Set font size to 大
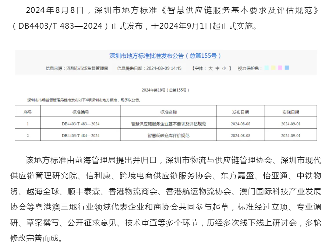Viewport: 332px width, 250px height. point(211,68)
